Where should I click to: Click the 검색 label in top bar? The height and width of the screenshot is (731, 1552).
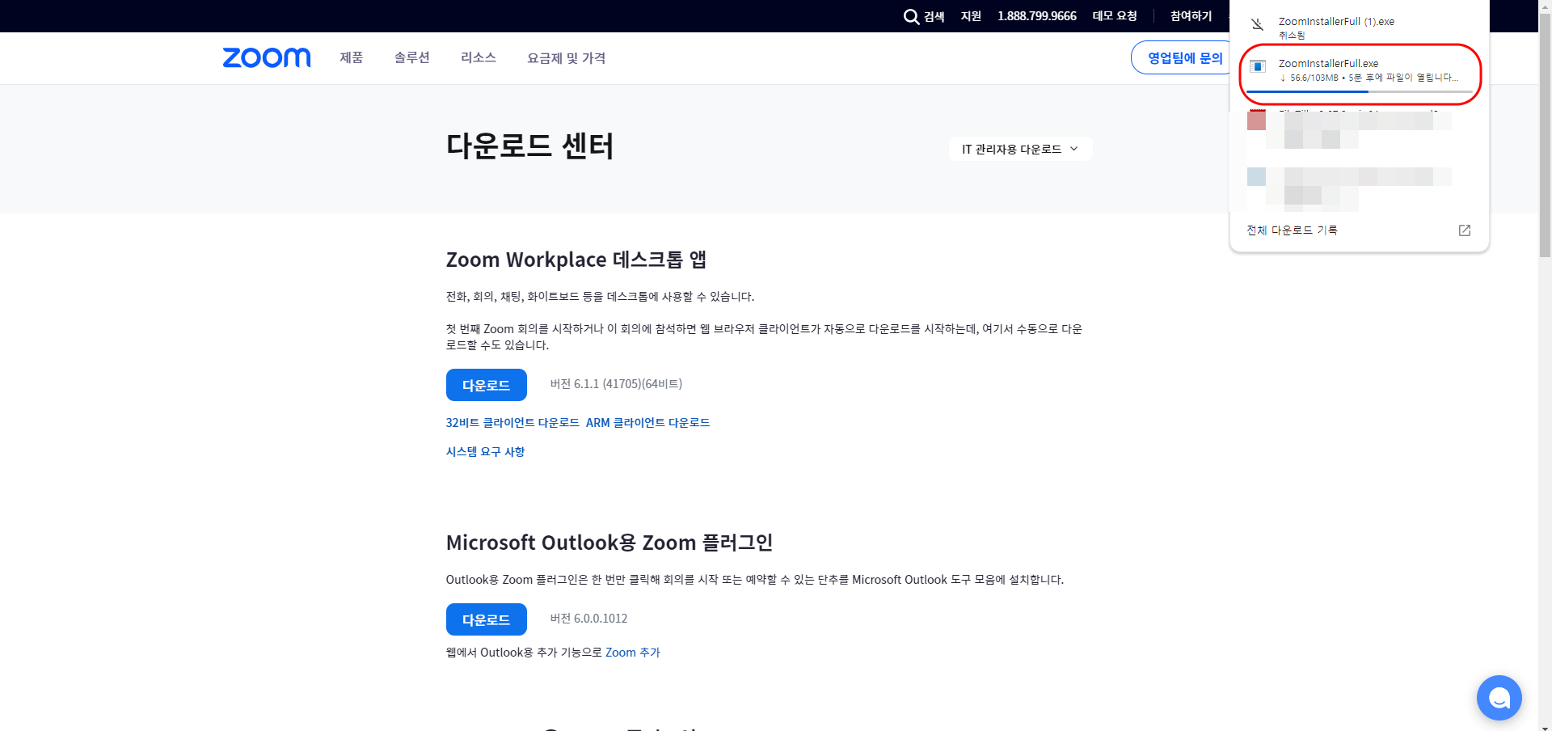click(x=934, y=16)
